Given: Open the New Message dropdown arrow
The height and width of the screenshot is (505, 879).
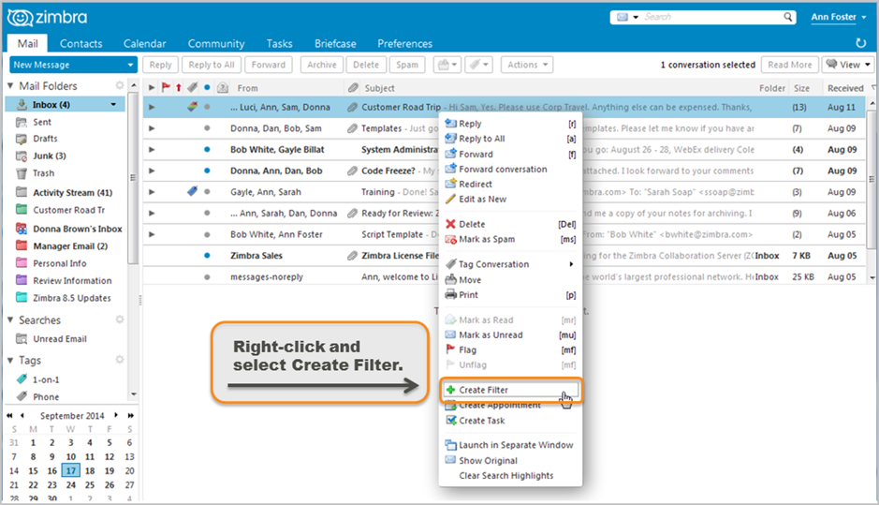Looking at the screenshot, I should point(130,65).
